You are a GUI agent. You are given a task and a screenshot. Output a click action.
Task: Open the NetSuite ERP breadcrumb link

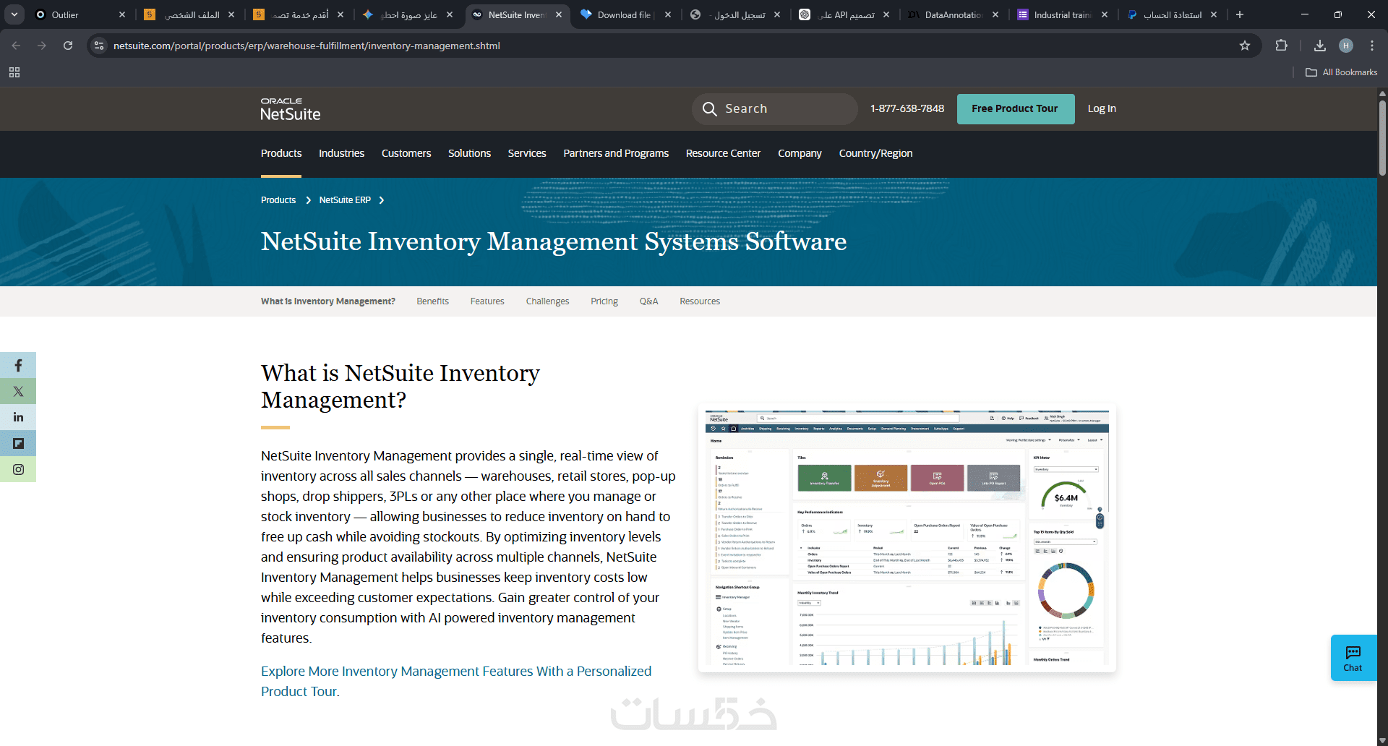click(345, 200)
